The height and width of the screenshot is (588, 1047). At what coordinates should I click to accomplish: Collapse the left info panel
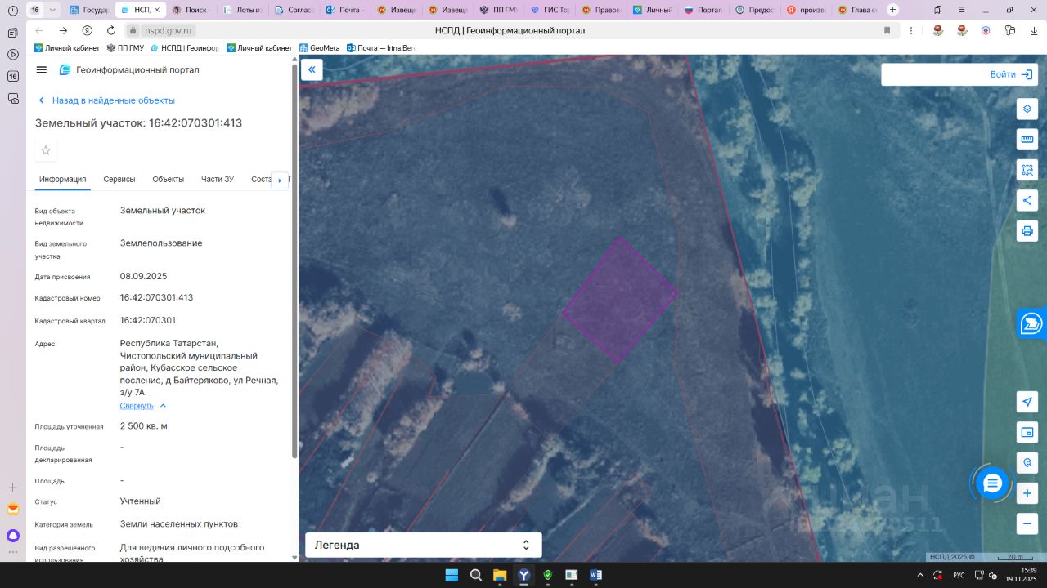(312, 69)
